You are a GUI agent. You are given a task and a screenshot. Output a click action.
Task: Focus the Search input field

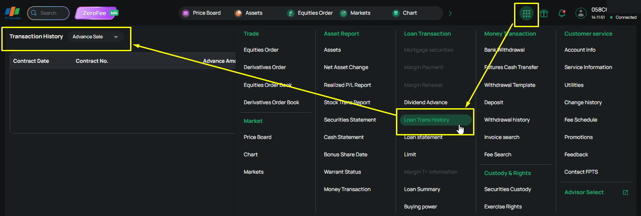pyautogui.click(x=48, y=13)
